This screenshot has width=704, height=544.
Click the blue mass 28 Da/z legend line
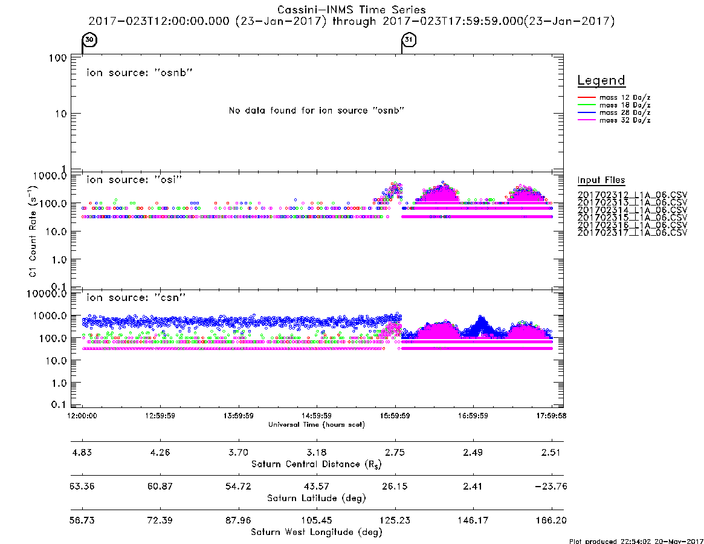(x=586, y=112)
